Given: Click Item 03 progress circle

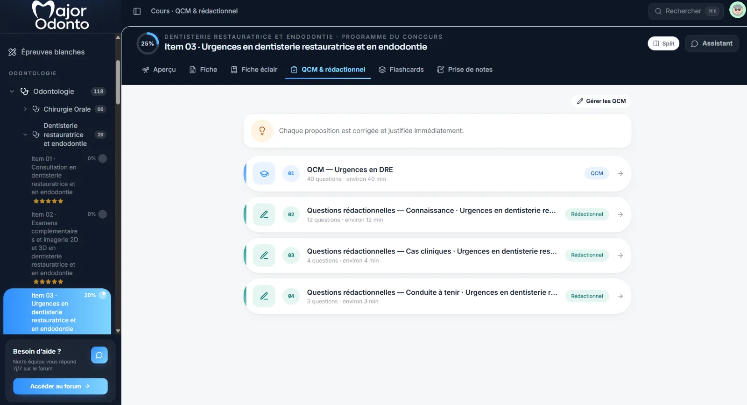Looking at the screenshot, I should coord(103,295).
